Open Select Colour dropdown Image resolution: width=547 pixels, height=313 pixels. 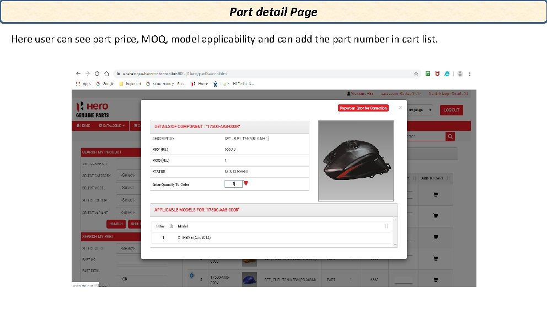[x=128, y=200]
